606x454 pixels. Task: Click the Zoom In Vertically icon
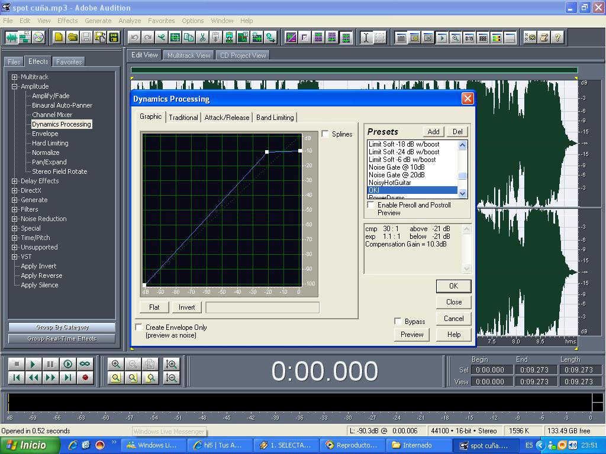pyautogui.click(x=172, y=364)
